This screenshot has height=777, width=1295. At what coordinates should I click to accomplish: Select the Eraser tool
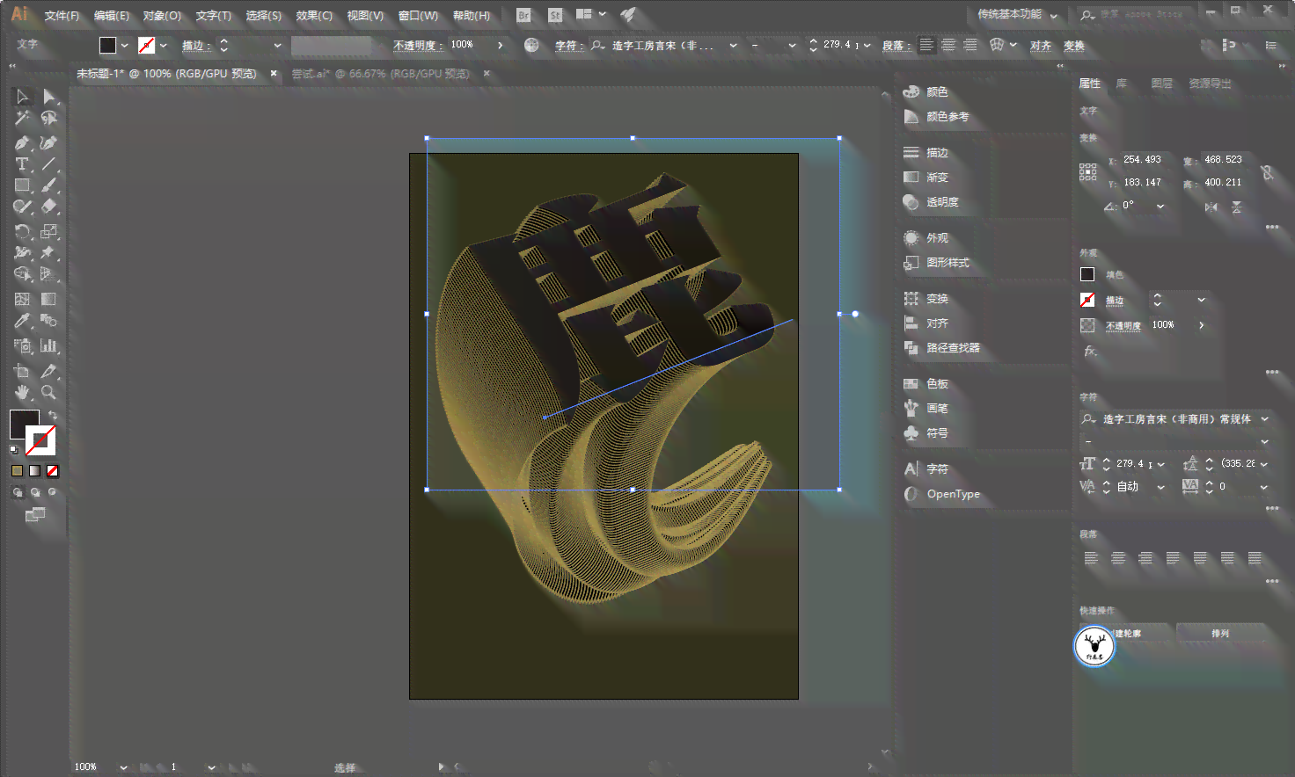pyautogui.click(x=49, y=207)
